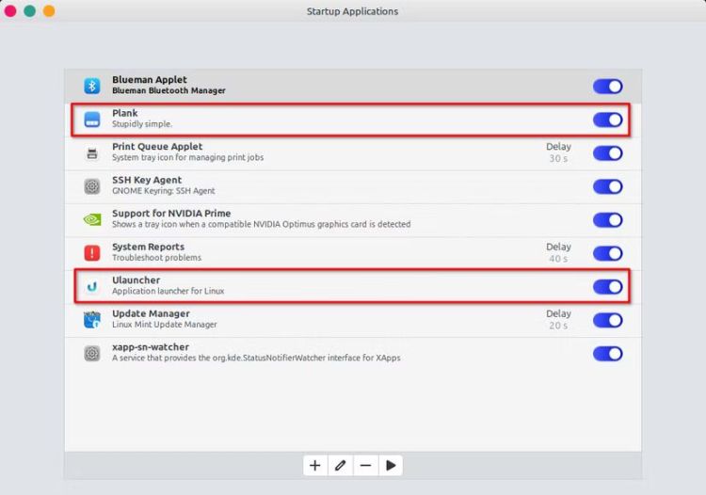
Task: Add a new startup application
Action: 314,465
